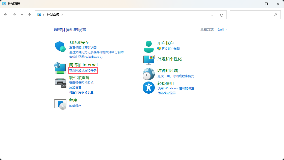The image size is (284, 160).
Task: Click the Ease of Access icon
Action: tap(149, 88)
